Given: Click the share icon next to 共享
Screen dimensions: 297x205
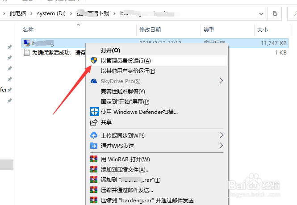Looking at the screenshot, I should (94, 122).
